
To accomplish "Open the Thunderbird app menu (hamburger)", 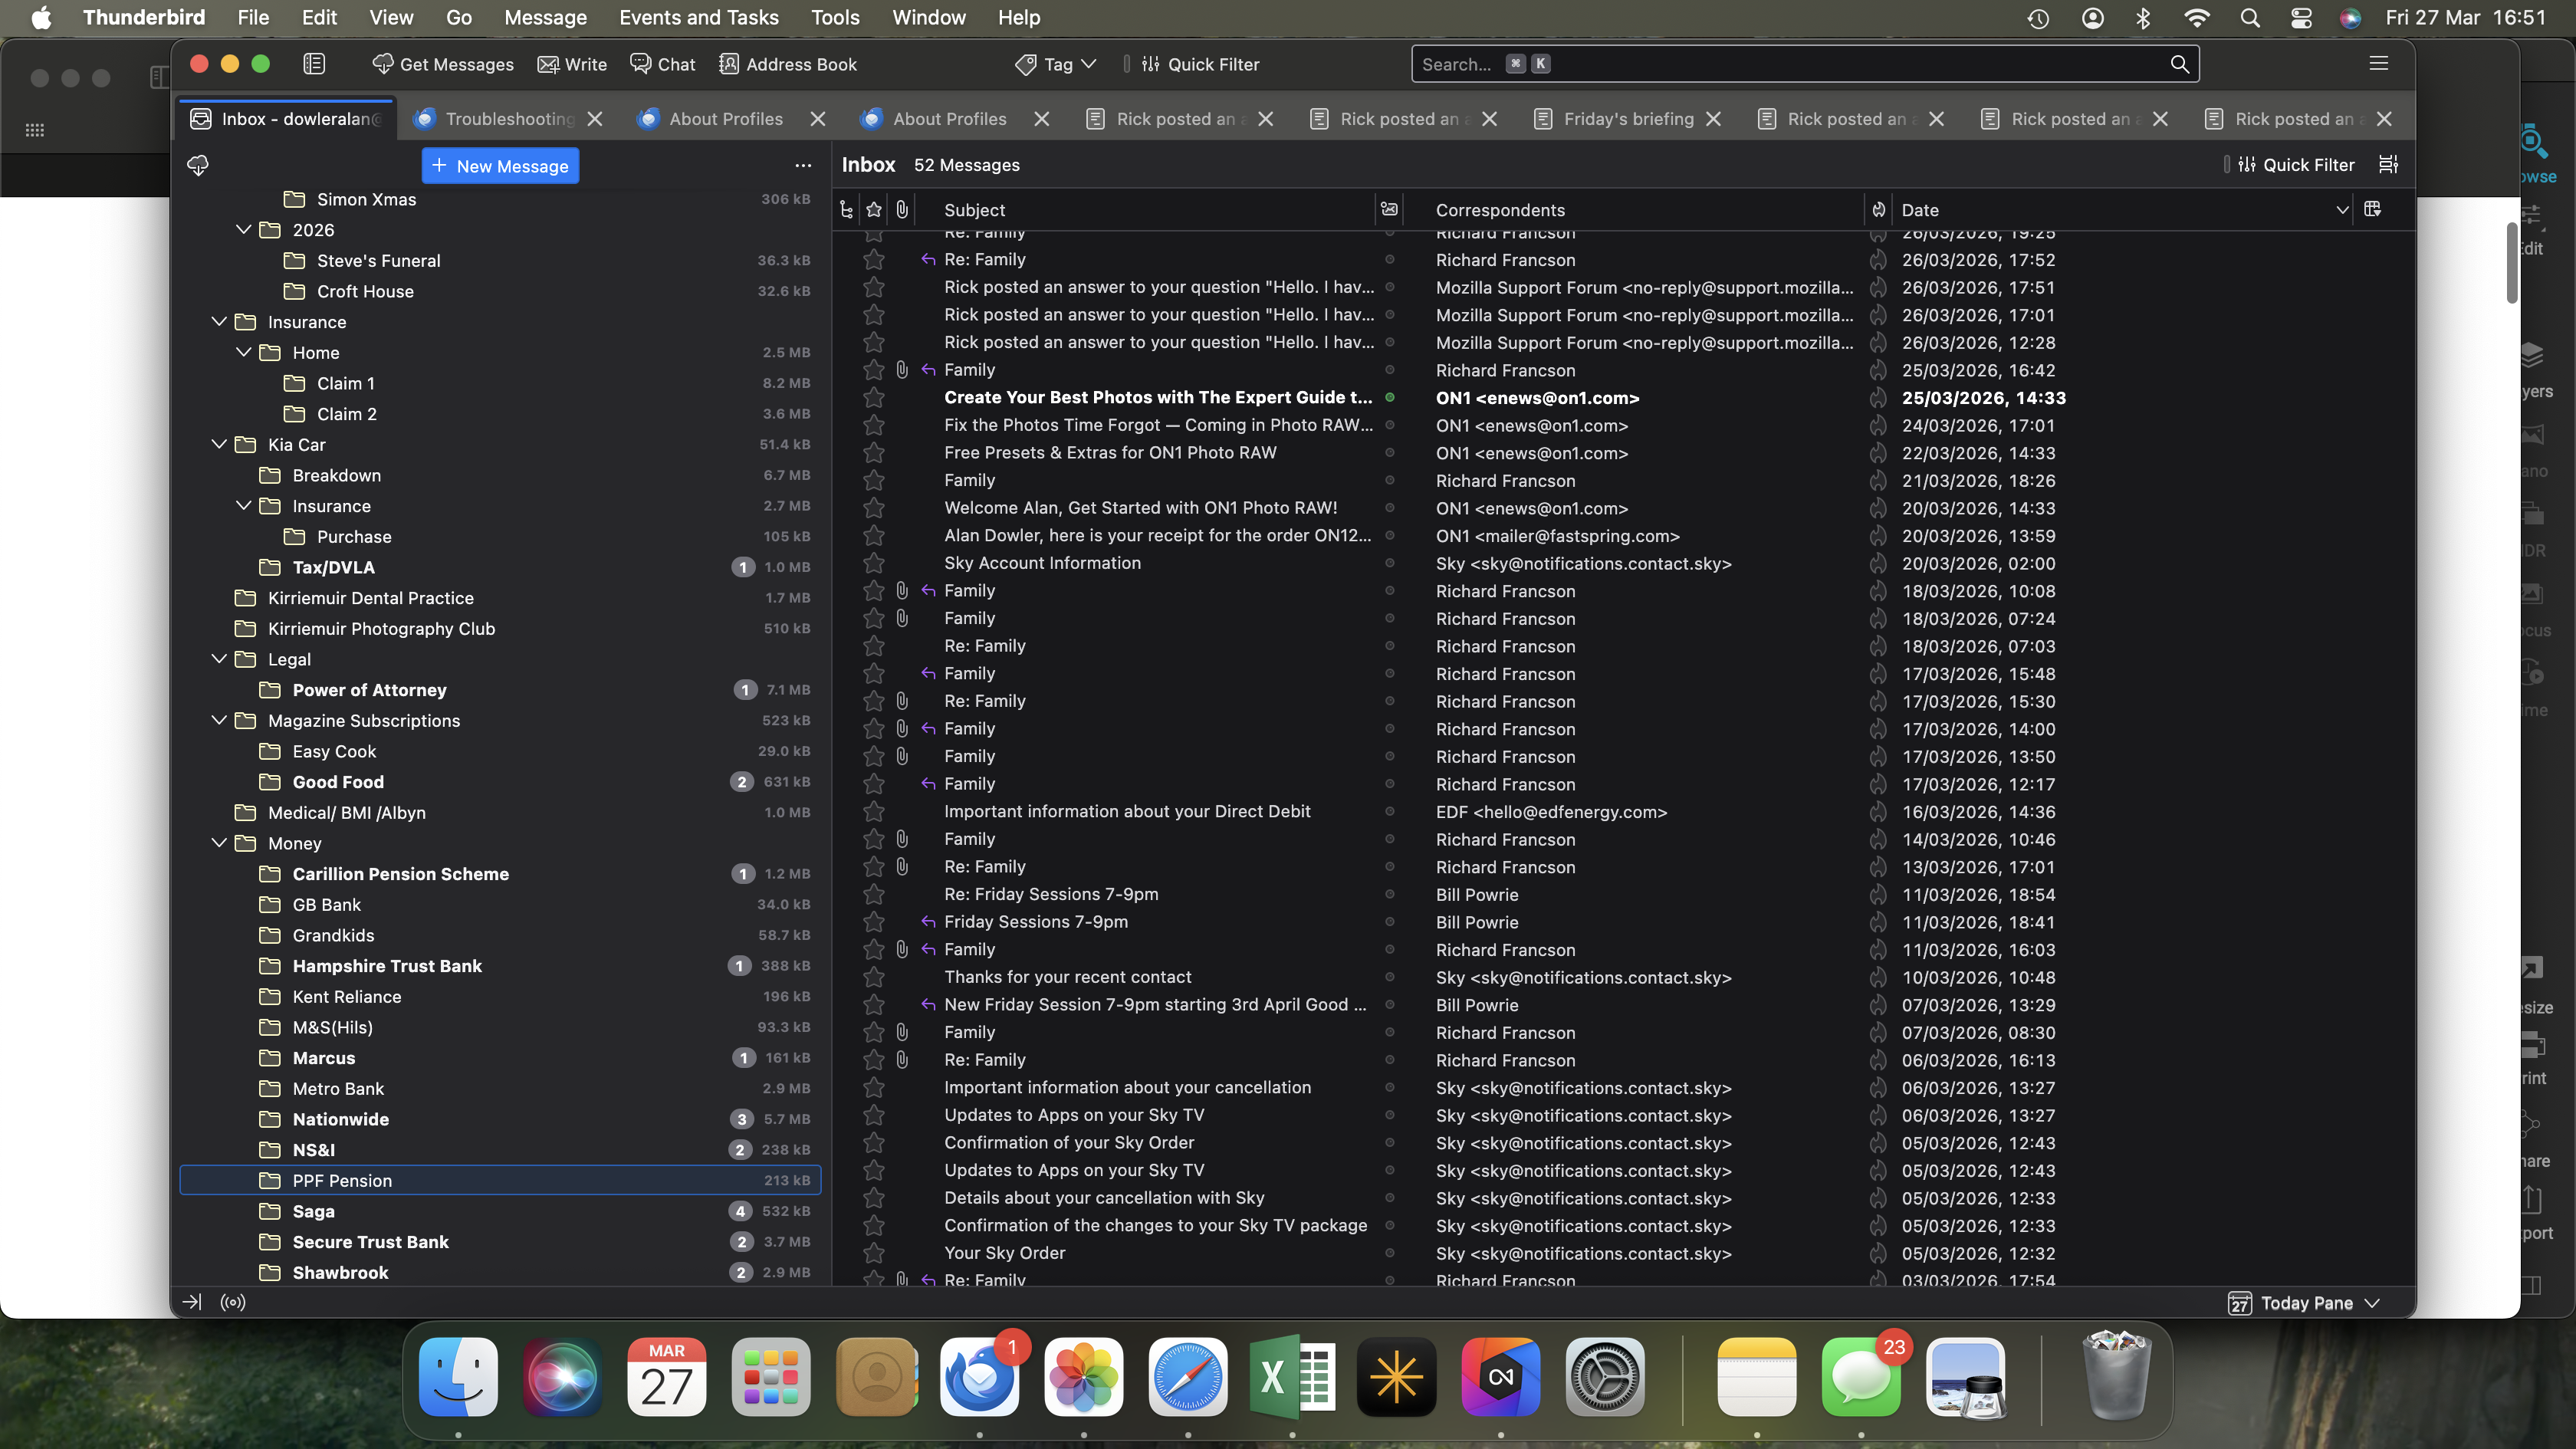I will (x=2379, y=64).
